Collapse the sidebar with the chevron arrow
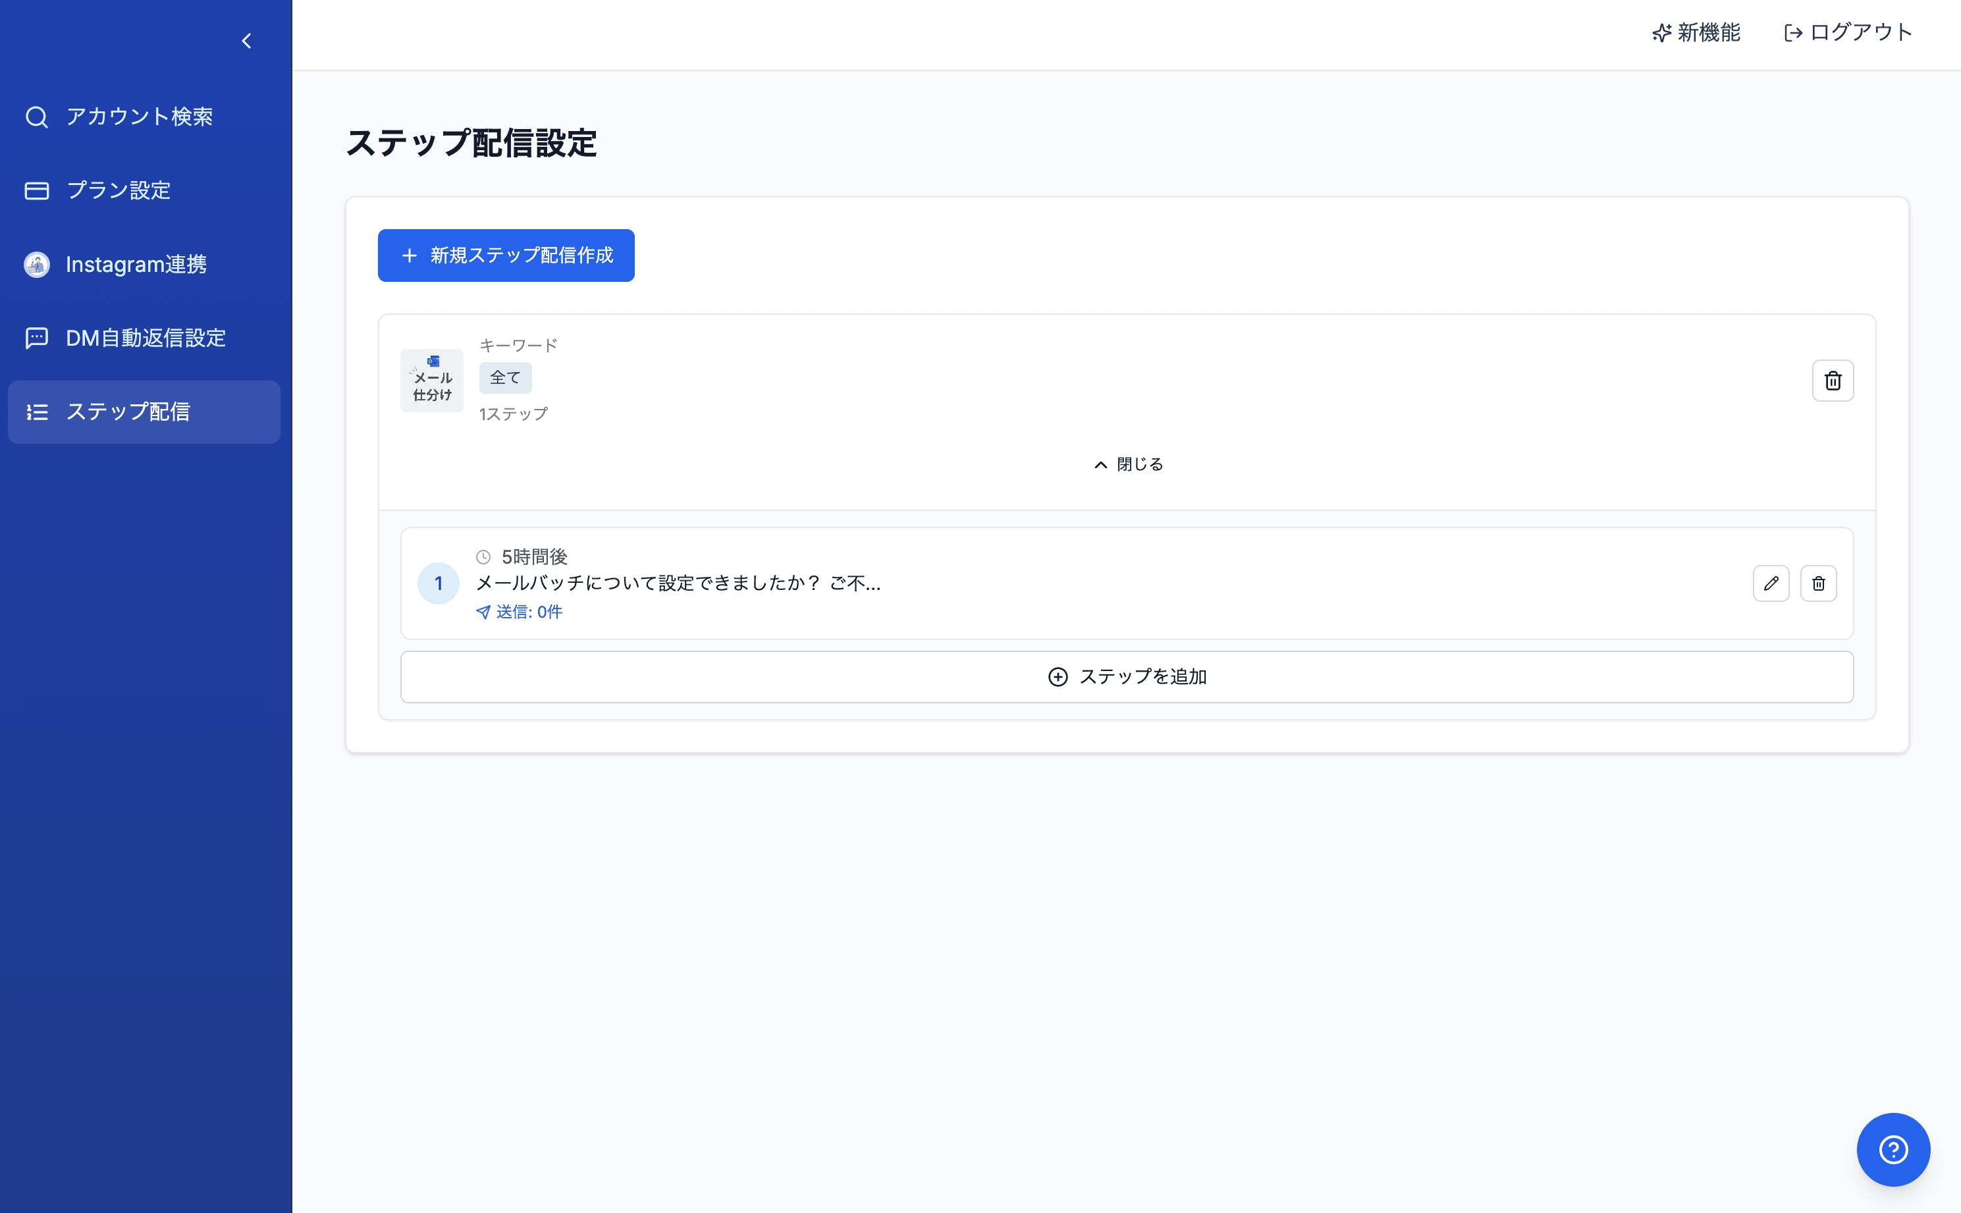 tap(246, 40)
